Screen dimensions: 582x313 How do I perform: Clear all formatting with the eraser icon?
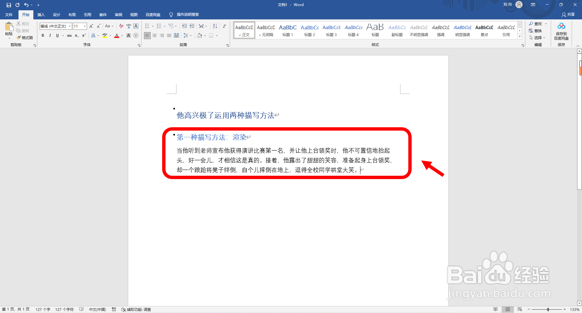click(x=121, y=26)
